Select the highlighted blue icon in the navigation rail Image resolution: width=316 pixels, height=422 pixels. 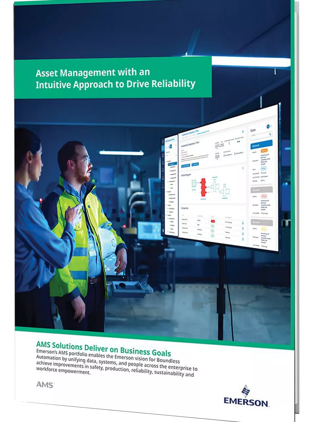[x=163, y=148]
